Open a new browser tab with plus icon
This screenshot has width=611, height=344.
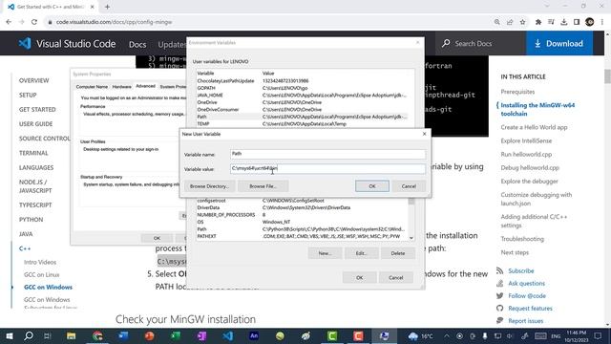[x=107, y=7]
